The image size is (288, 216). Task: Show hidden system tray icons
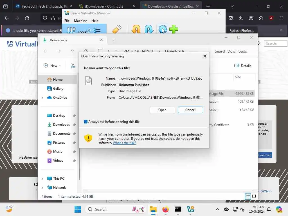[217, 209]
